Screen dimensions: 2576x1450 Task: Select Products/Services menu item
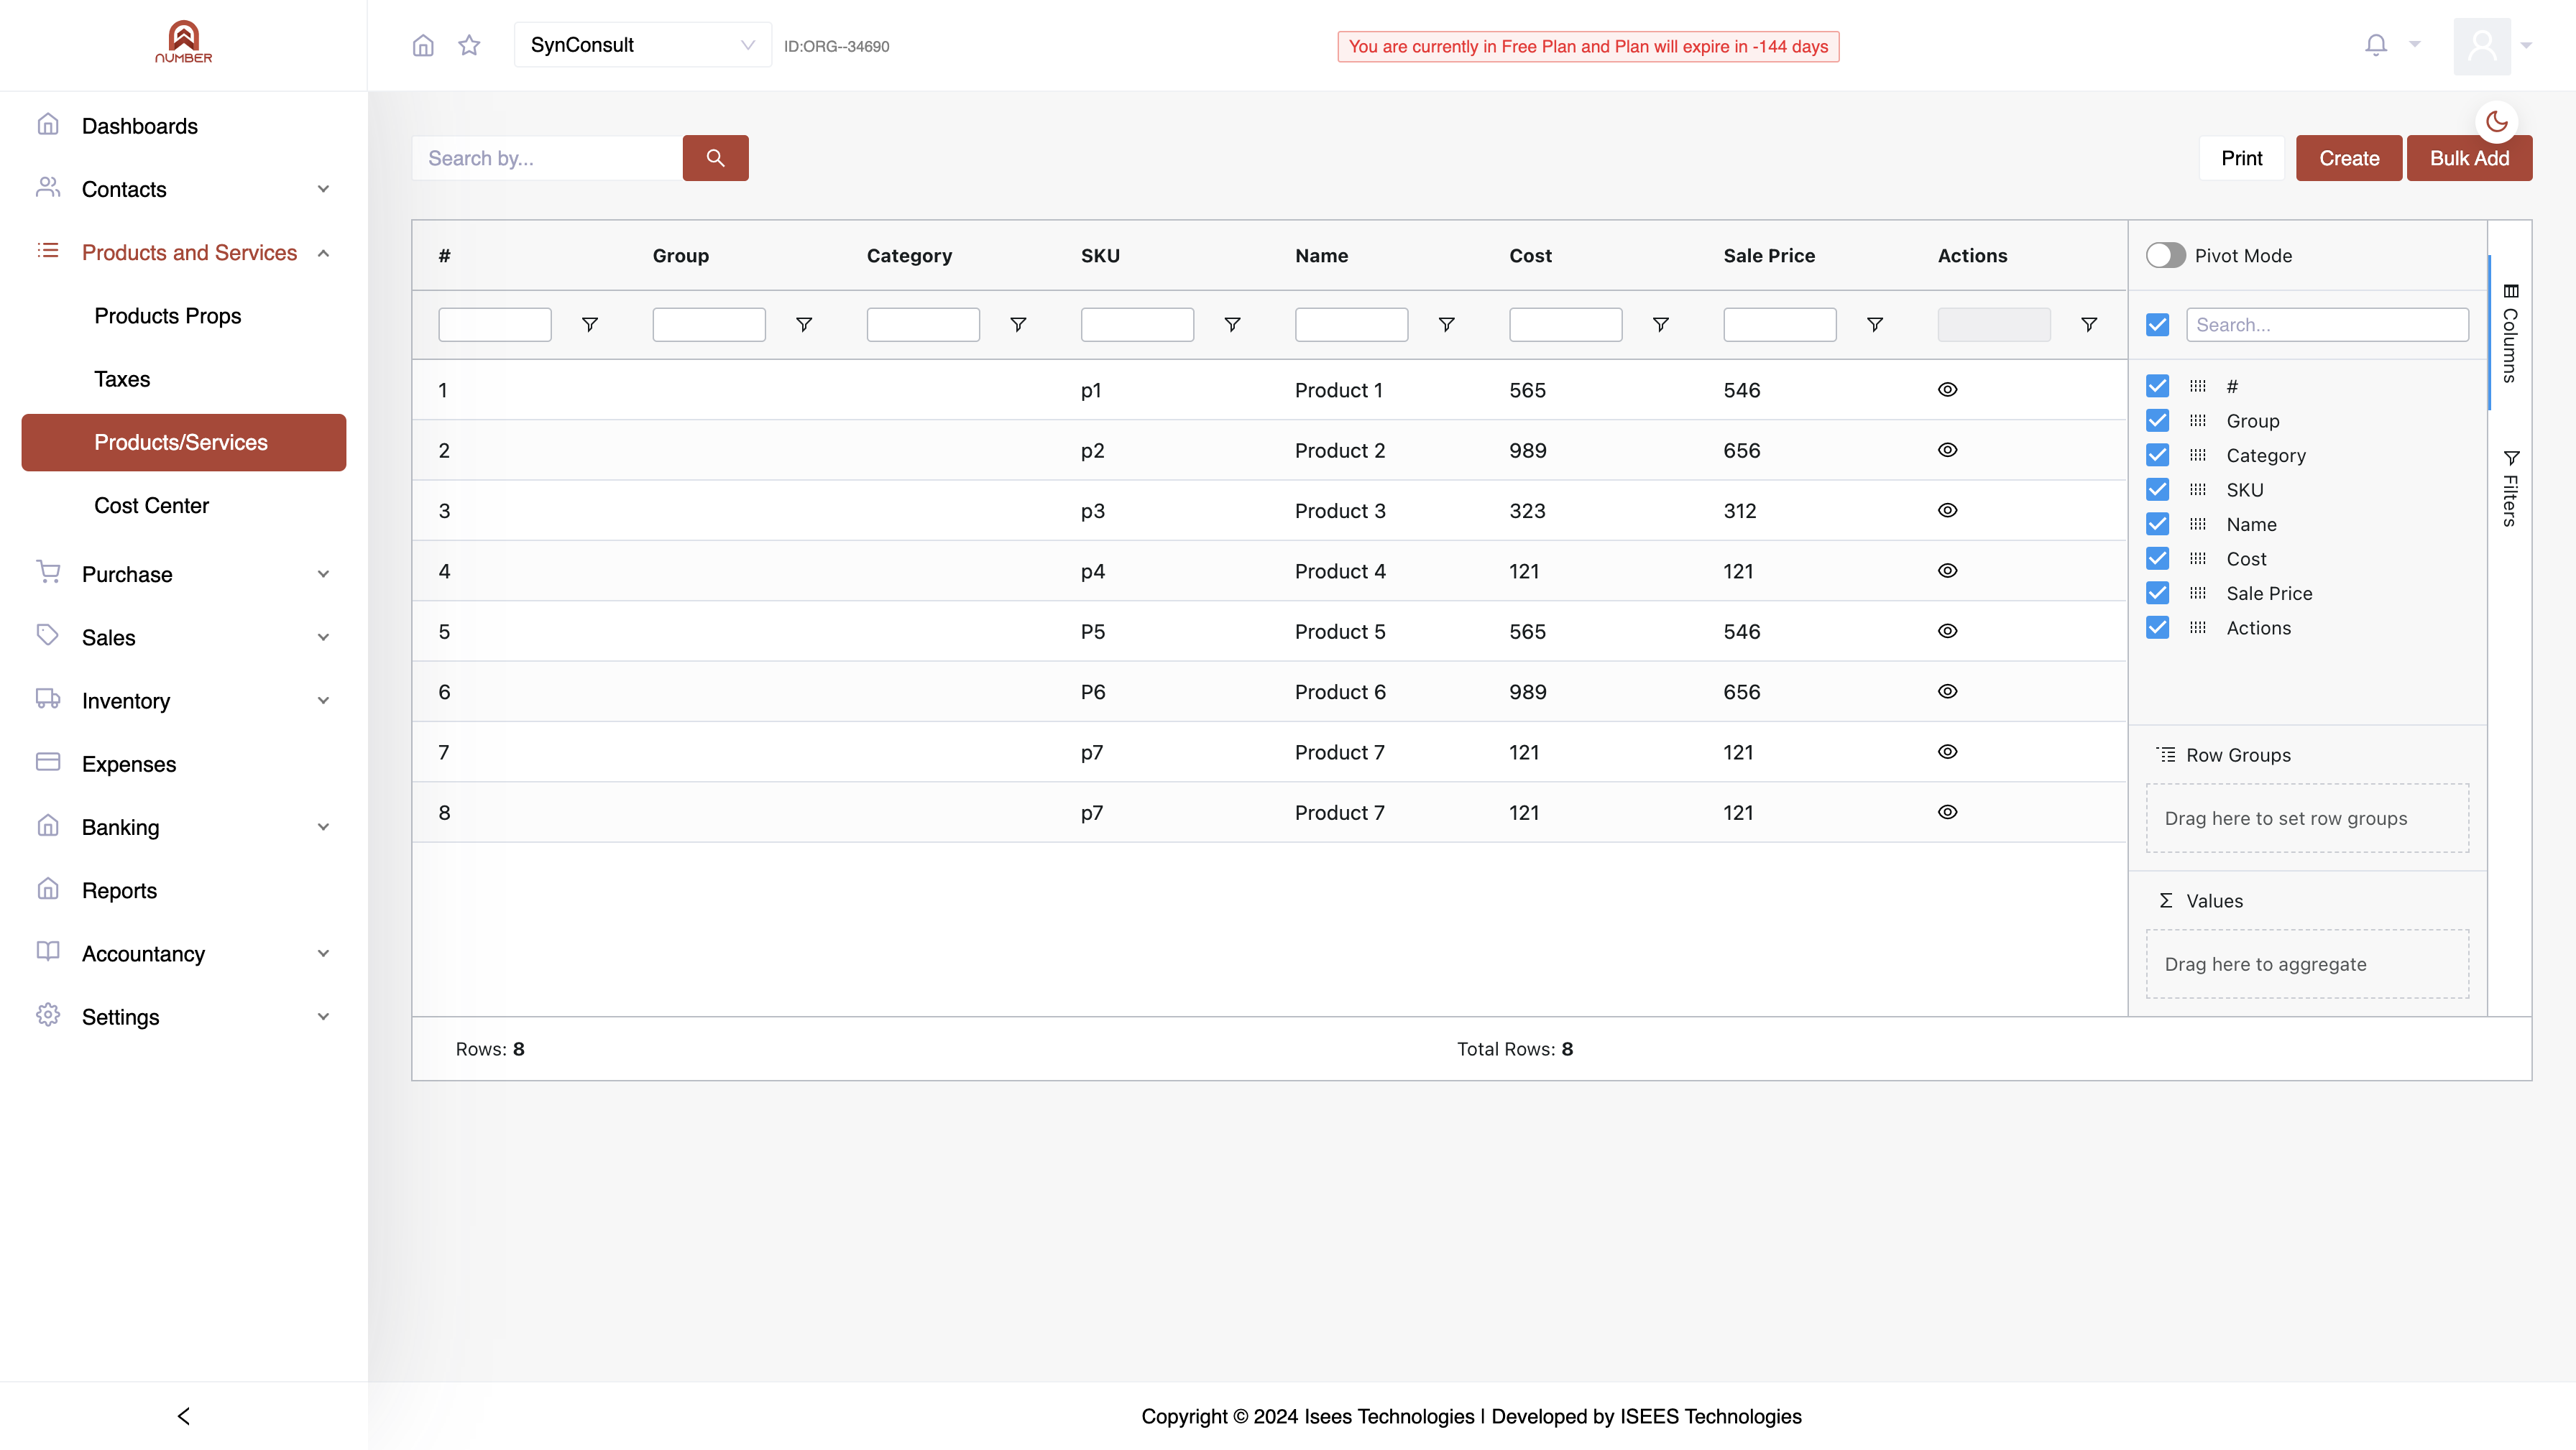click(184, 442)
